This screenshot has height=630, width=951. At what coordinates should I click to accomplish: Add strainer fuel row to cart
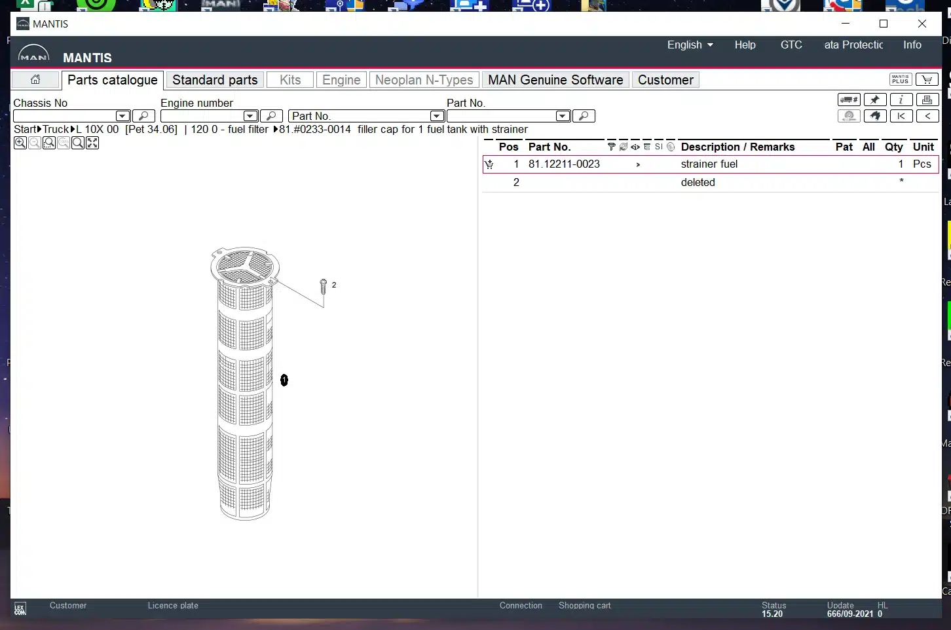489,164
